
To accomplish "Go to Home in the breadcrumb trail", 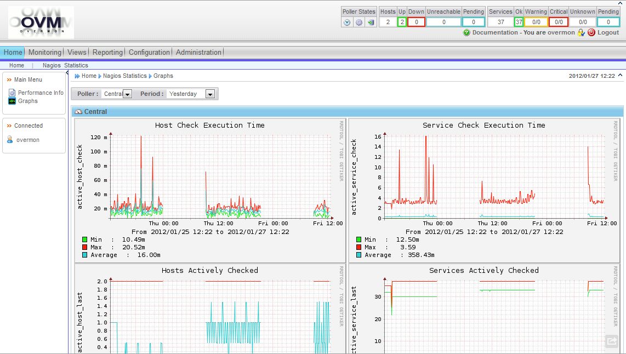I will (x=89, y=76).
